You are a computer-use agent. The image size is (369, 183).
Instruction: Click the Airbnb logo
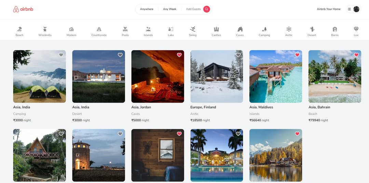point(23,9)
